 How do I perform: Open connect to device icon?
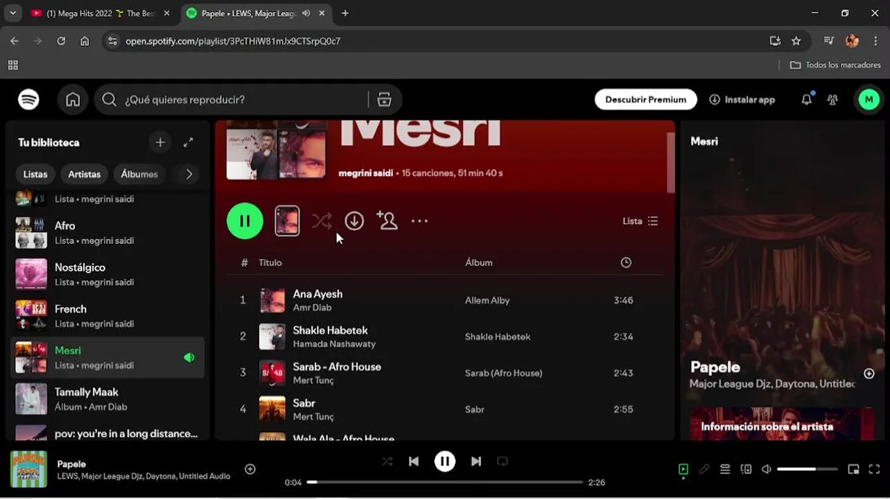(746, 469)
